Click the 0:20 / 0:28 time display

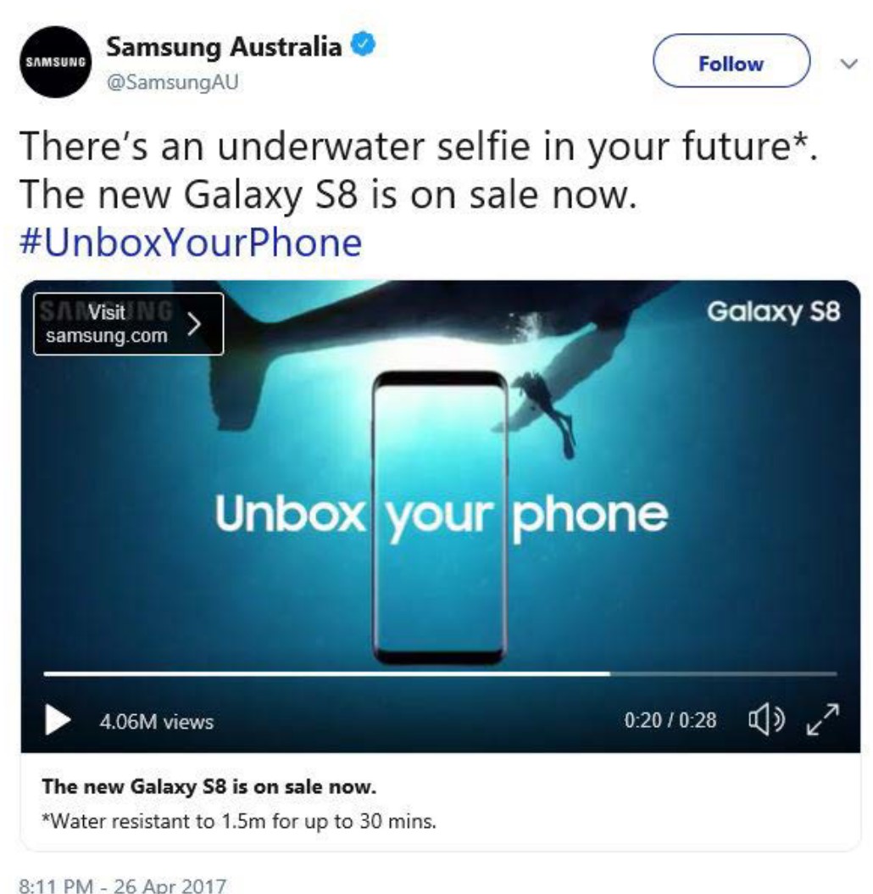tap(670, 720)
